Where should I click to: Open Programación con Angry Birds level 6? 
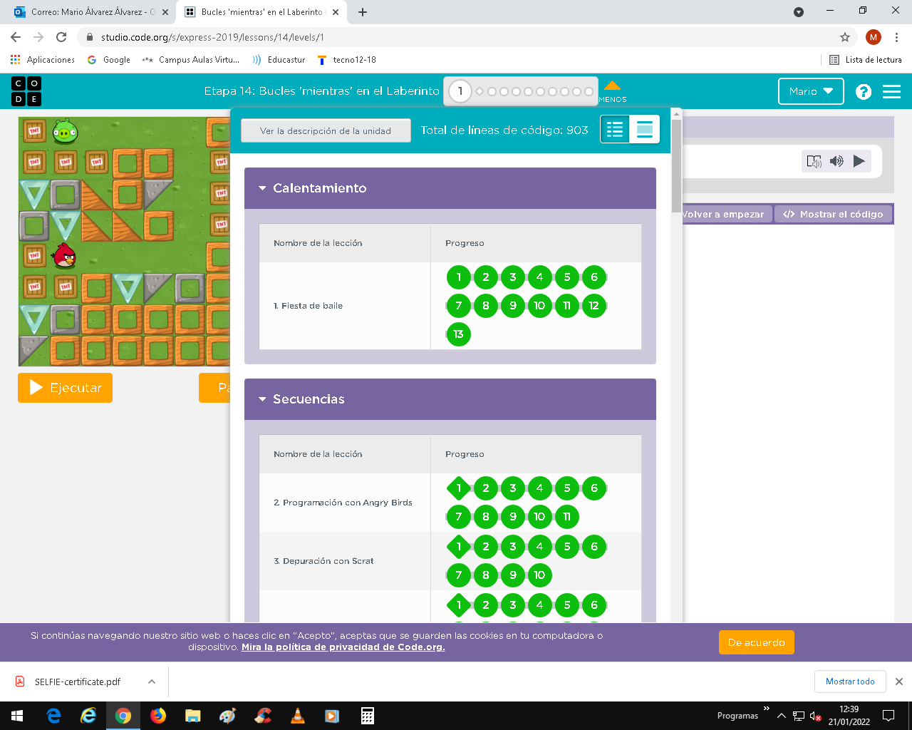click(594, 488)
